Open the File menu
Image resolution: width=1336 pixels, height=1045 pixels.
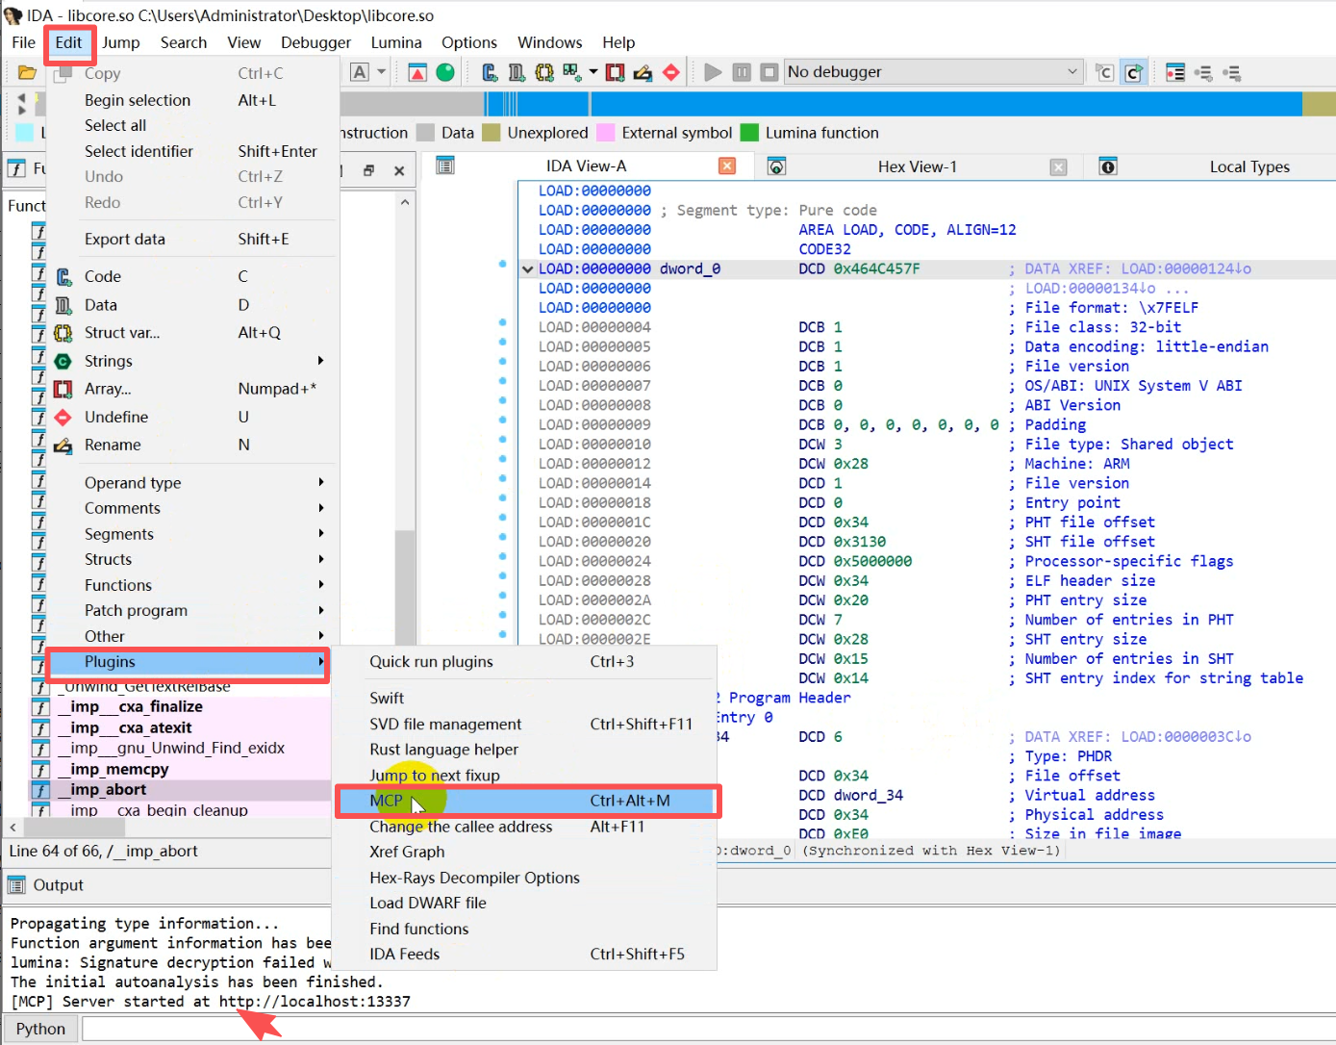[23, 42]
